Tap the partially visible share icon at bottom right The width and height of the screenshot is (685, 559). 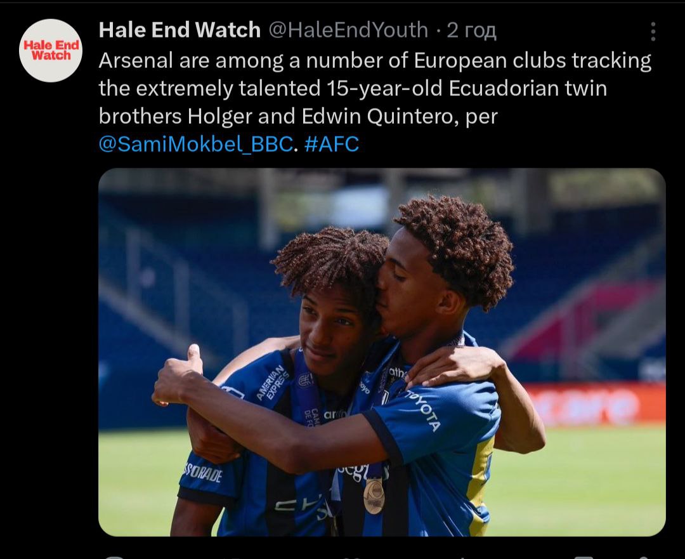645,557
